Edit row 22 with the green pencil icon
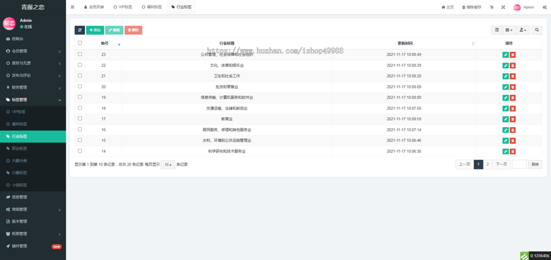 tap(506, 65)
